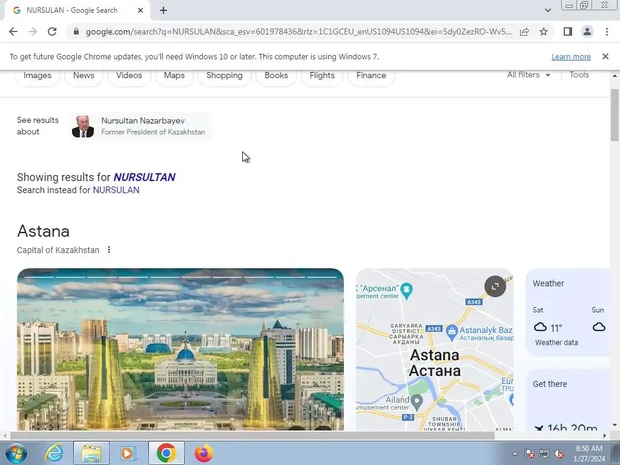Switch to the Videos filter
Viewport: 620px width, 465px height.
(x=129, y=75)
